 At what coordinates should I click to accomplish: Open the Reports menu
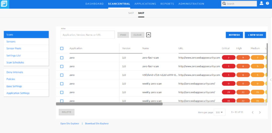(167, 4)
